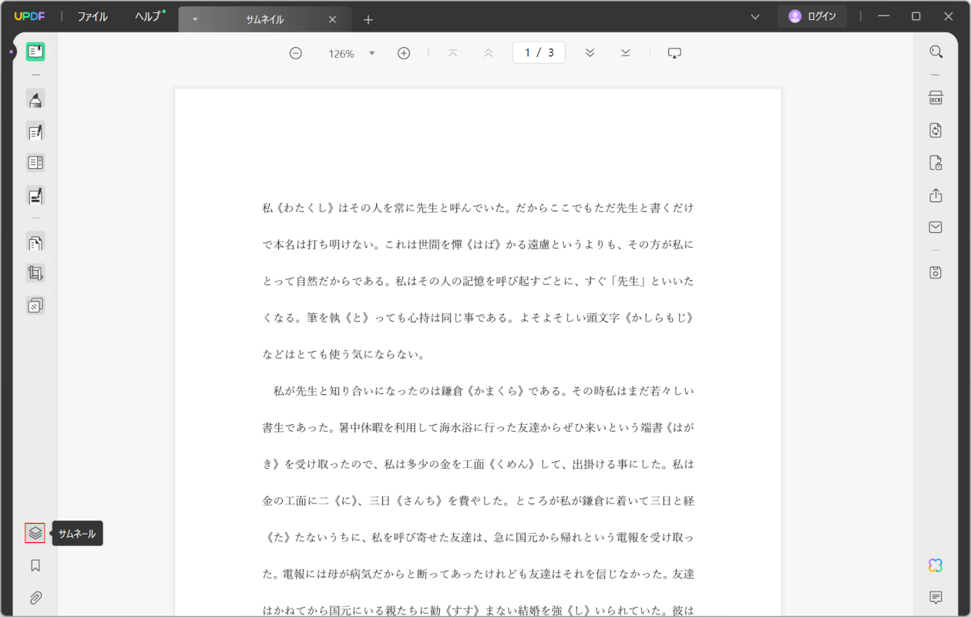The height and width of the screenshot is (617, 971).
Task: Click the page number input field
Action: click(539, 52)
